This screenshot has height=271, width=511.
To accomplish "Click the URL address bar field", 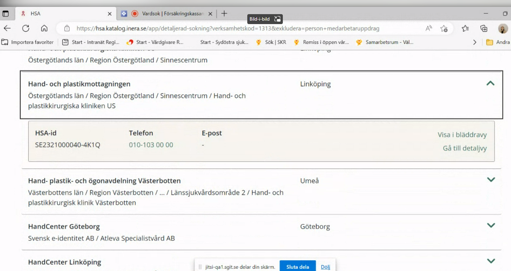I will 245,28.
